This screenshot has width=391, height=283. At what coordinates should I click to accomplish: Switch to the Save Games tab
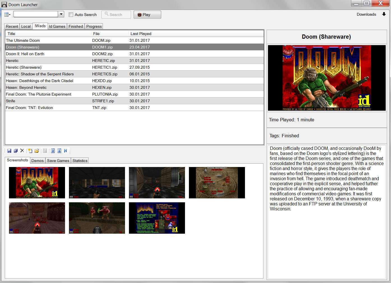[x=58, y=161]
